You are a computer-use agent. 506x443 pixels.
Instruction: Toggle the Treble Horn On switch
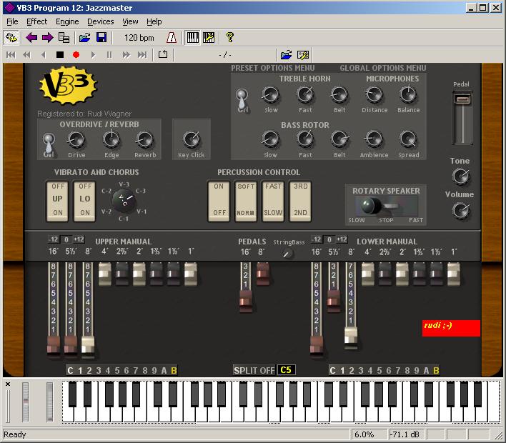242,99
